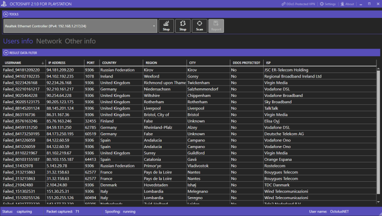Viewport: 382px width, 216px height.
Task: Click the Richmond upon Thames region cell
Action: pyautogui.click(x=165, y=83)
